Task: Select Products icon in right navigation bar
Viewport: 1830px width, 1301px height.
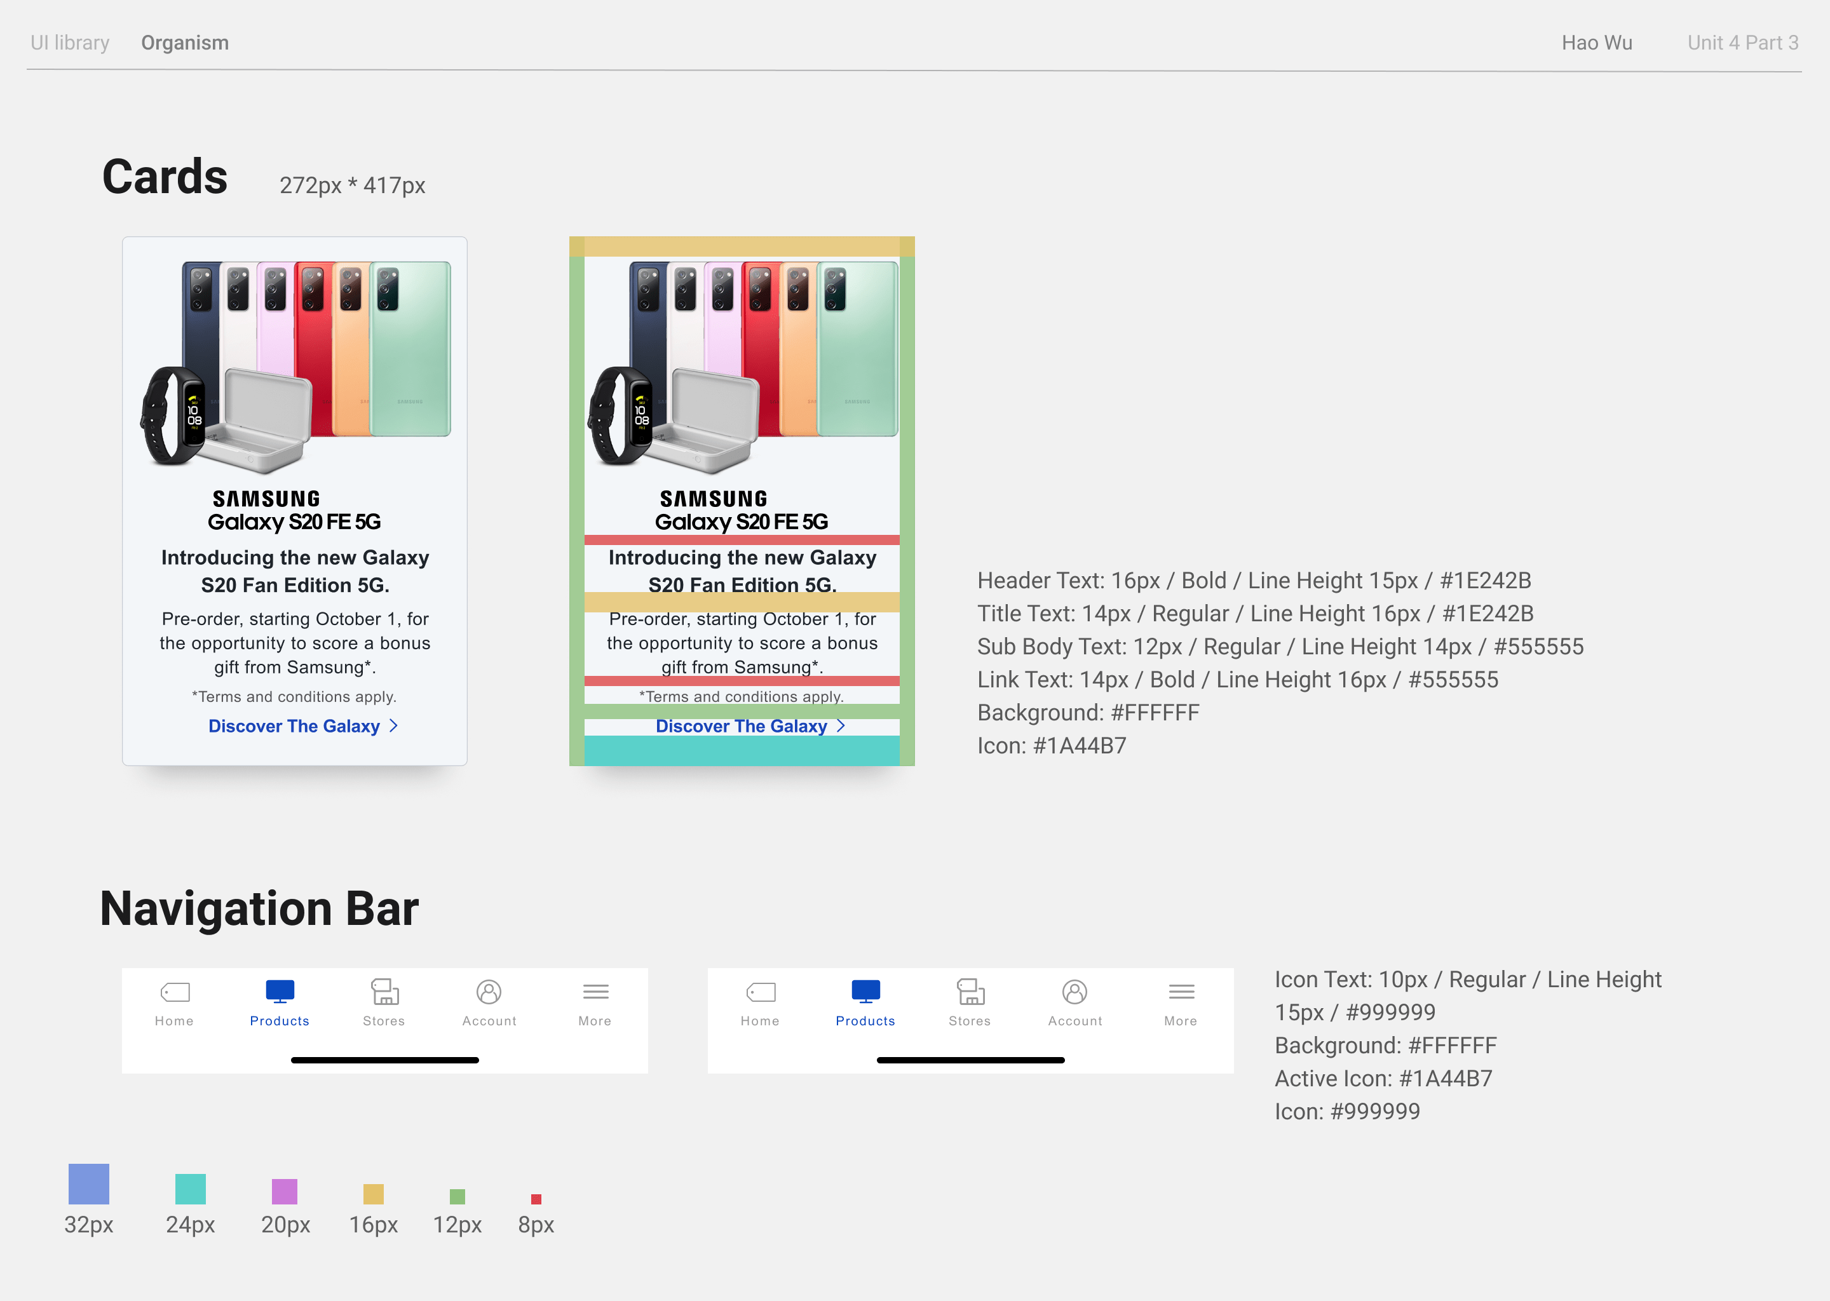Action: coord(865,992)
